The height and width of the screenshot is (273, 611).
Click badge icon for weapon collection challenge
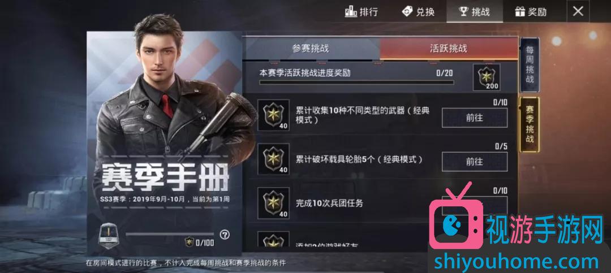point(273,115)
